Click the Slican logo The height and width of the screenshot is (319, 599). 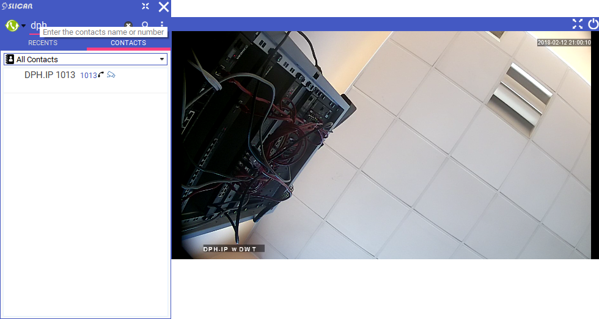[x=17, y=6]
